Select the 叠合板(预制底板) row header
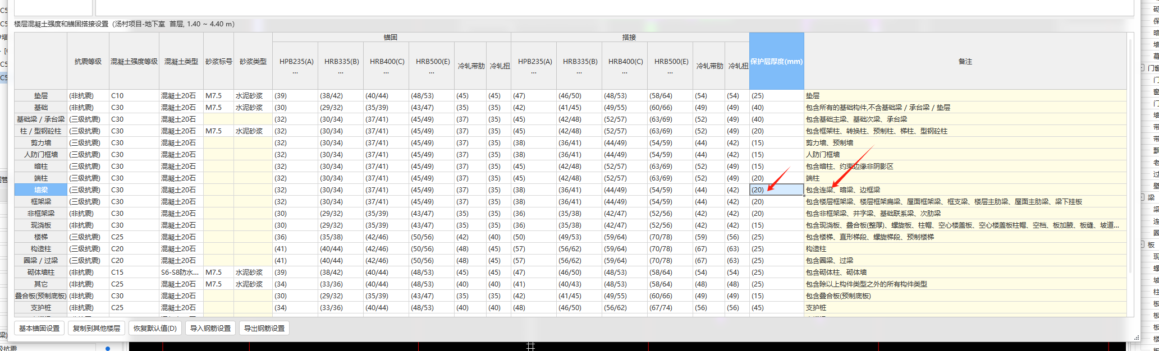The height and width of the screenshot is (351, 1159). click(41, 296)
